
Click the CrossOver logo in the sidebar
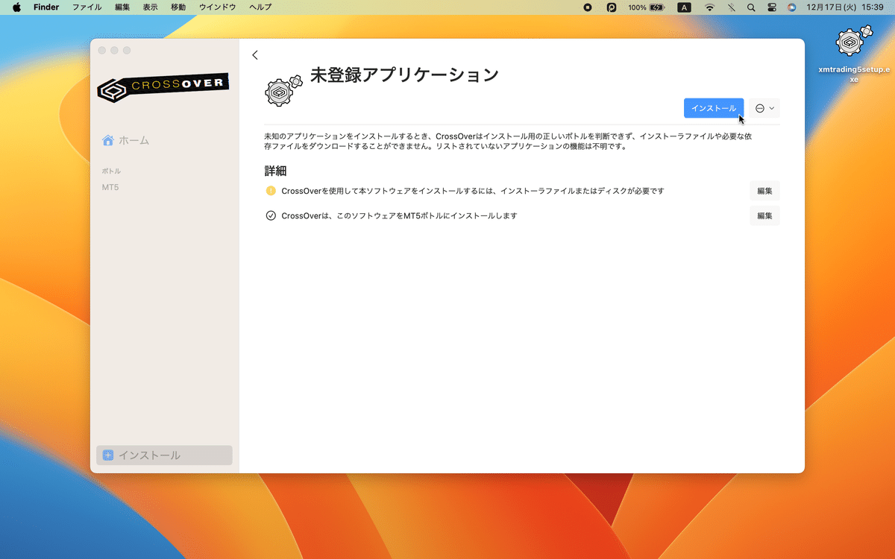tap(163, 87)
